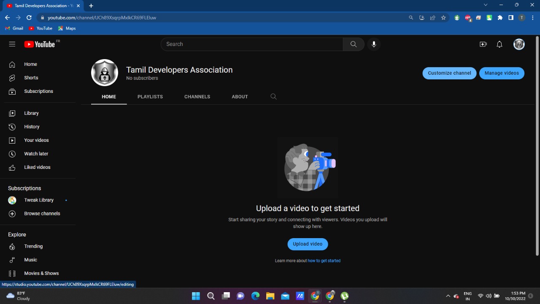Click the zoom magnifier icon in address bar
Image resolution: width=540 pixels, height=304 pixels.
click(x=411, y=18)
